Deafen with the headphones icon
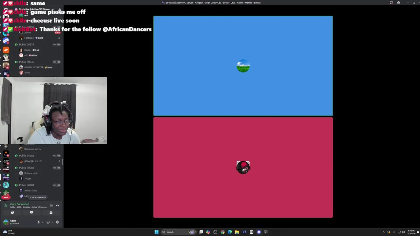 [48, 222]
